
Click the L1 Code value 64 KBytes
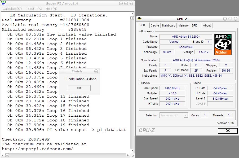coord(220,93)
